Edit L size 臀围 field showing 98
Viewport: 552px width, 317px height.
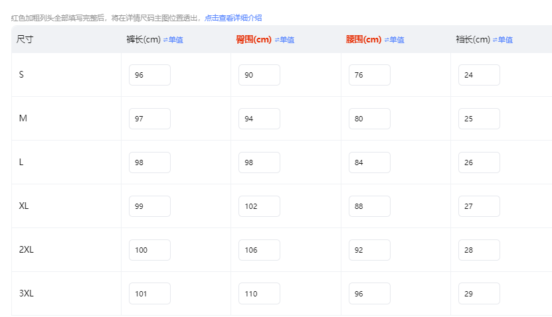click(x=260, y=162)
